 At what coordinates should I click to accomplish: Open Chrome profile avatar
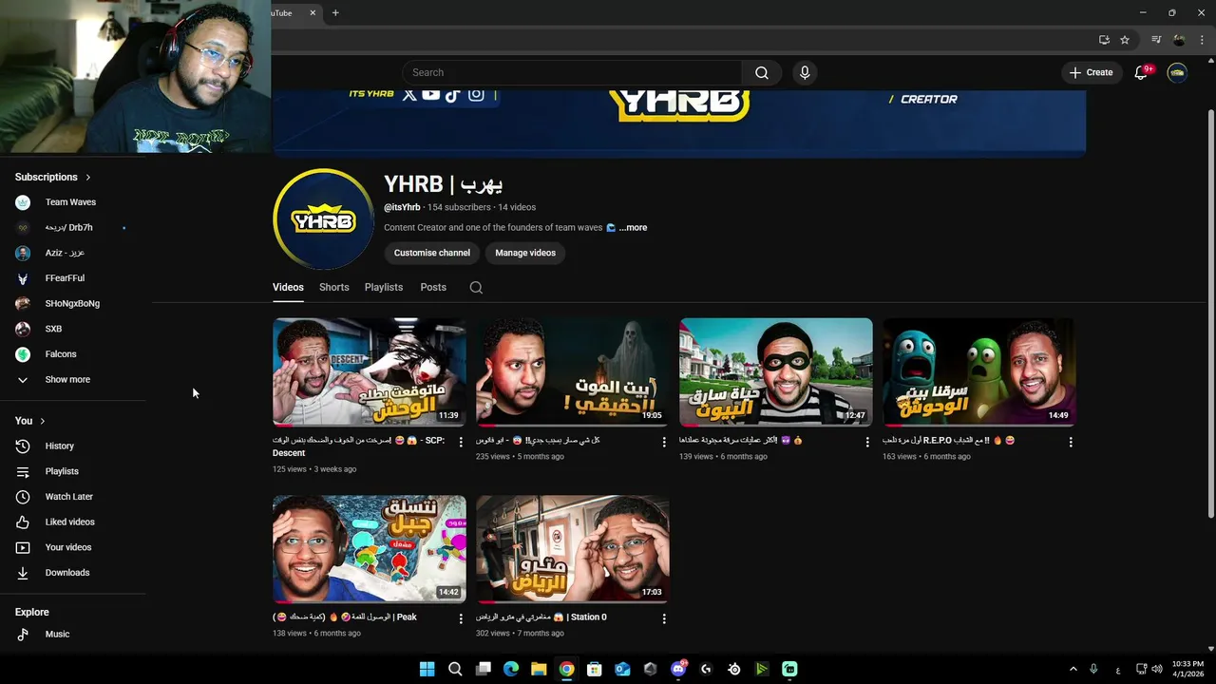1179,40
